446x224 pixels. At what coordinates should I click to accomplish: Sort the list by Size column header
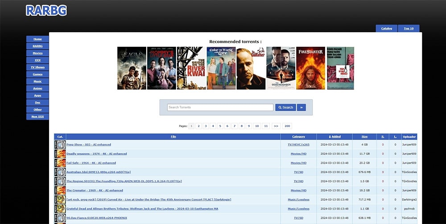coord(364,137)
